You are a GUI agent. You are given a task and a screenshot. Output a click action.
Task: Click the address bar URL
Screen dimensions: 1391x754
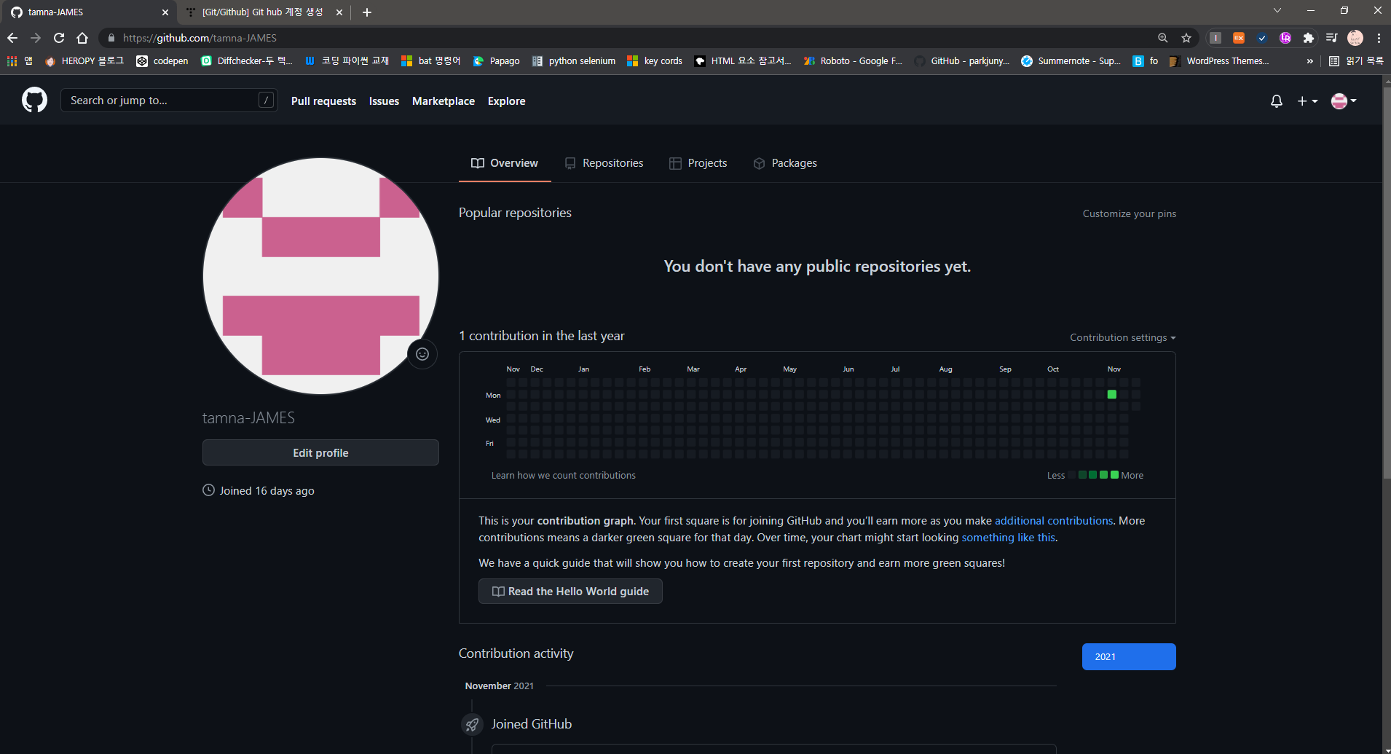pyautogui.click(x=200, y=38)
